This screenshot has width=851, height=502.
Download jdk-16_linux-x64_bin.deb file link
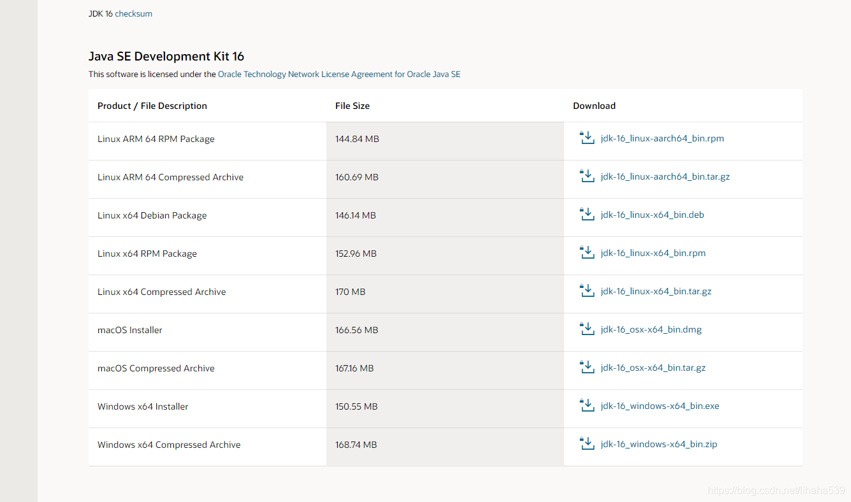coord(652,215)
